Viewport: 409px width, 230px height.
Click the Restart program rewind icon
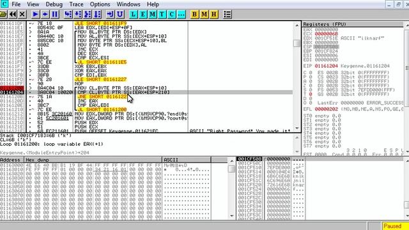[x=13, y=14]
